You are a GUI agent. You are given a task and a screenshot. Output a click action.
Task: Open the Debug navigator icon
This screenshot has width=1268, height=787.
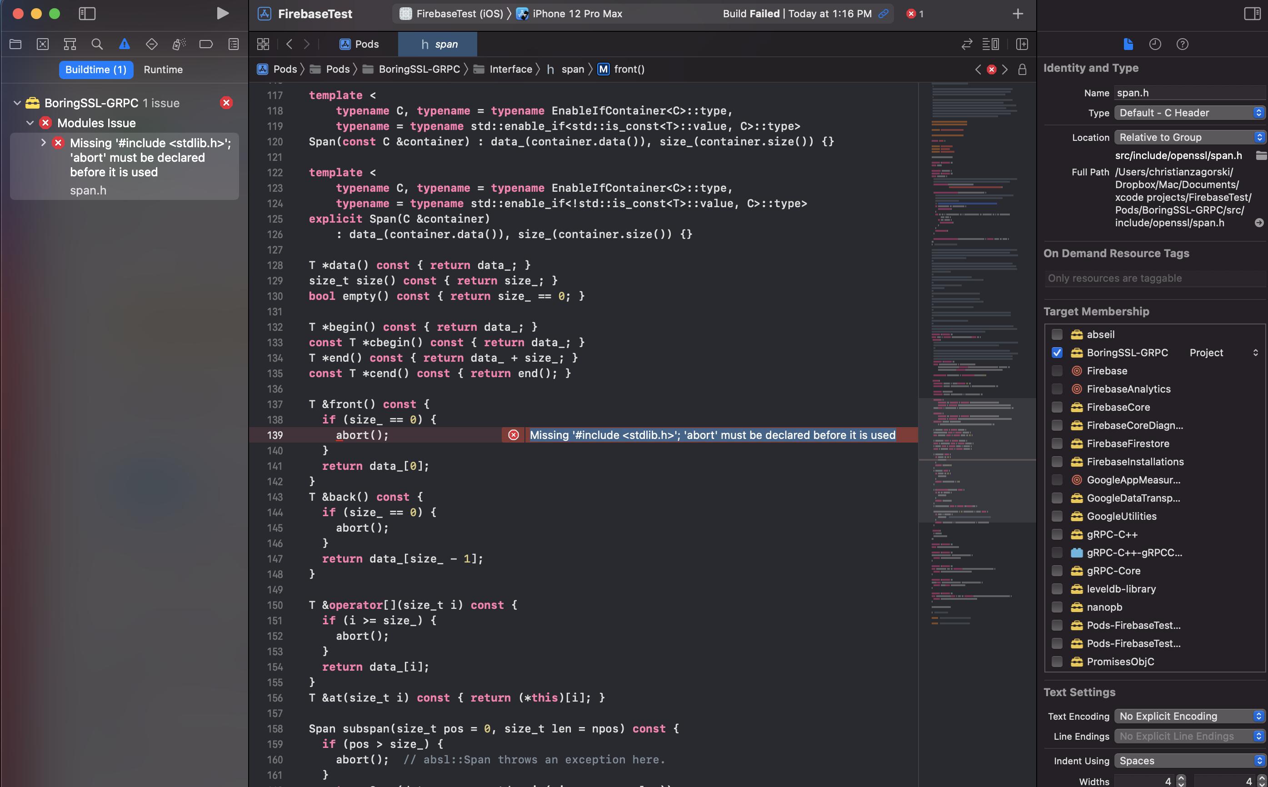pyautogui.click(x=179, y=44)
